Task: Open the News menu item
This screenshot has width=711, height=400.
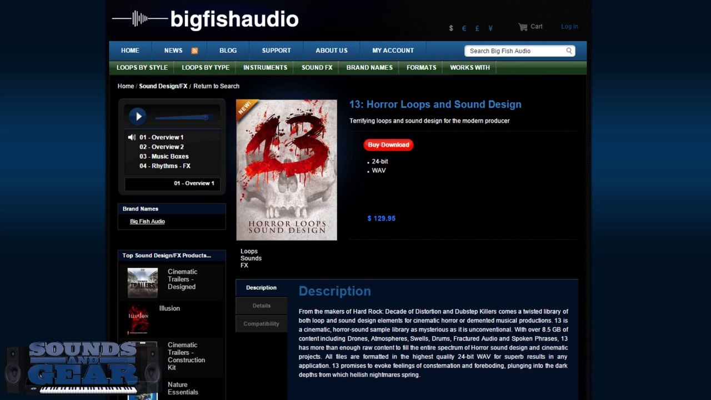Action: [173, 51]
